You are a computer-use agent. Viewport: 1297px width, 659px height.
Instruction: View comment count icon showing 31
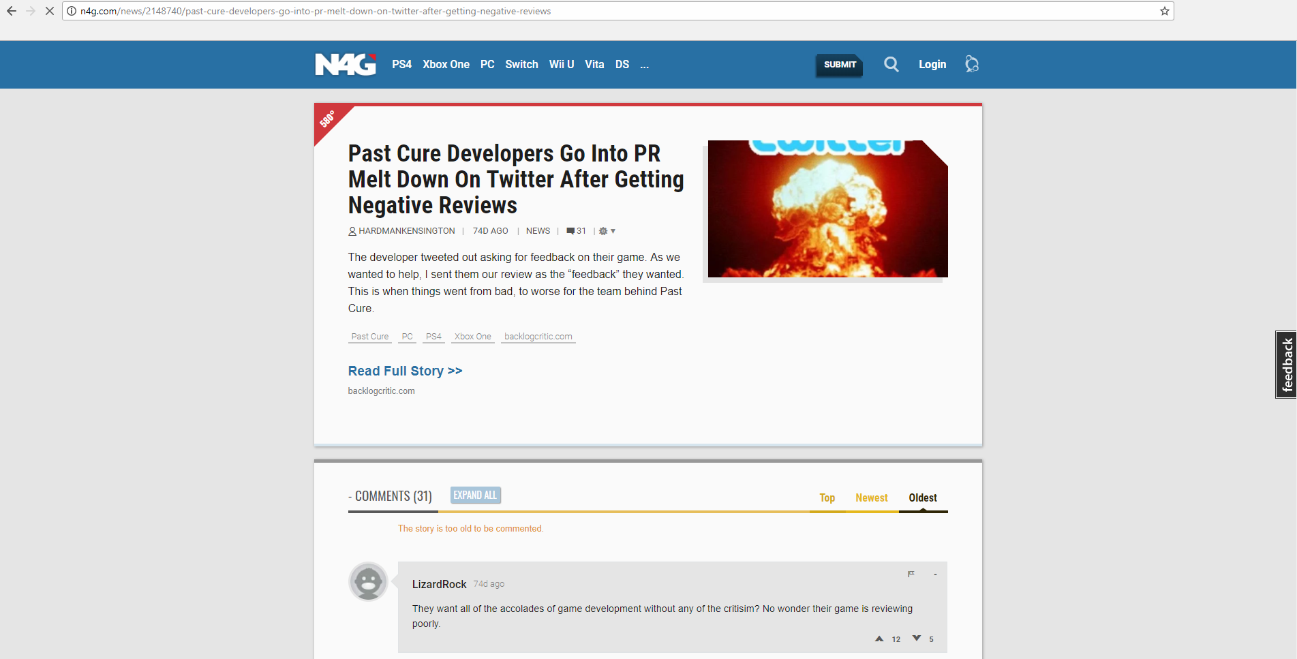coord(577,231)
